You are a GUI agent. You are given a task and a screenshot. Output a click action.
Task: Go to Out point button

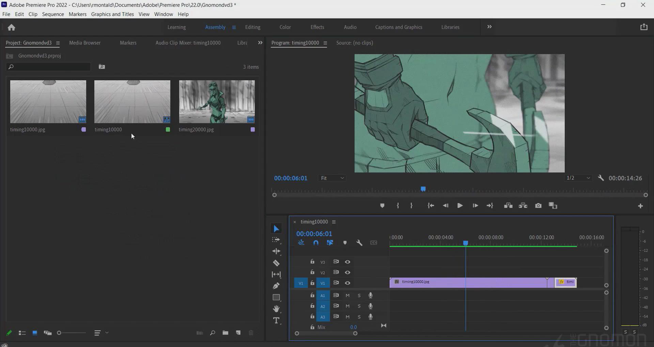pyautogui.click(x=490, y=205)
